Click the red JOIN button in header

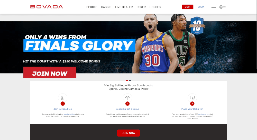coord(188,7)
